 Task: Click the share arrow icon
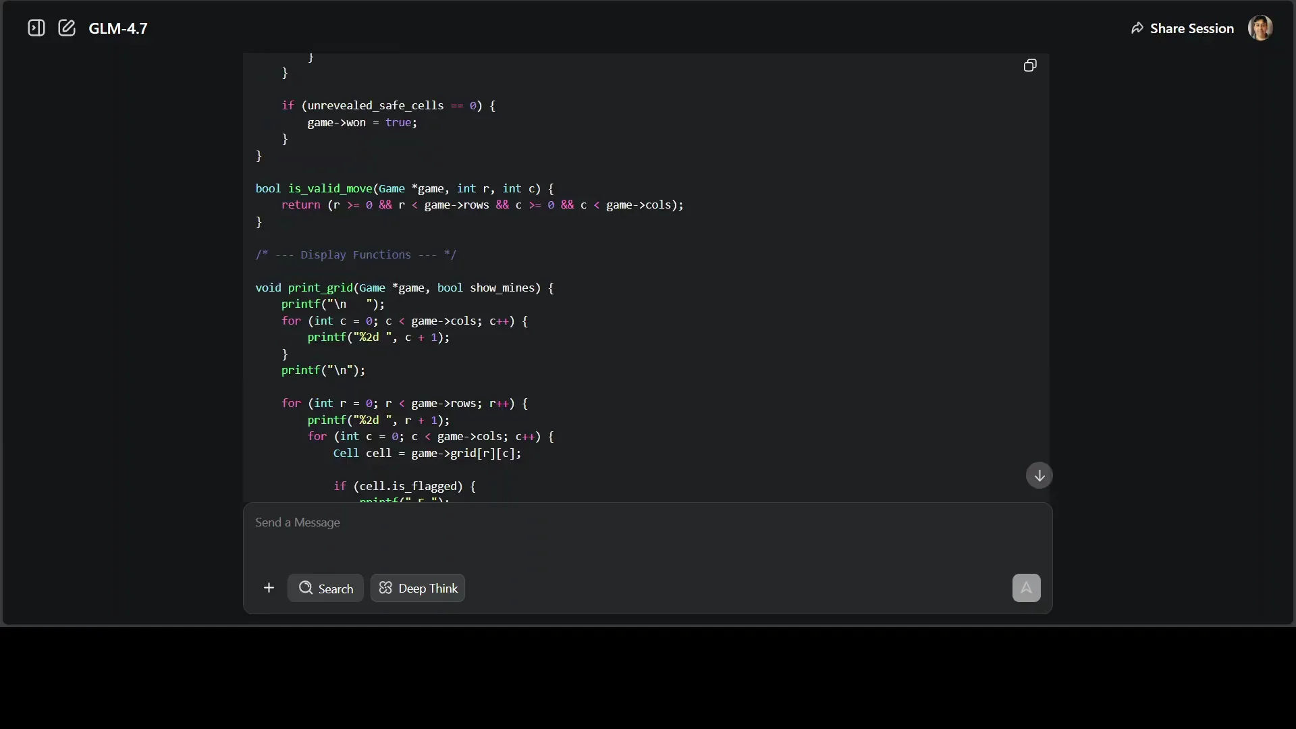coord(1138,28)
